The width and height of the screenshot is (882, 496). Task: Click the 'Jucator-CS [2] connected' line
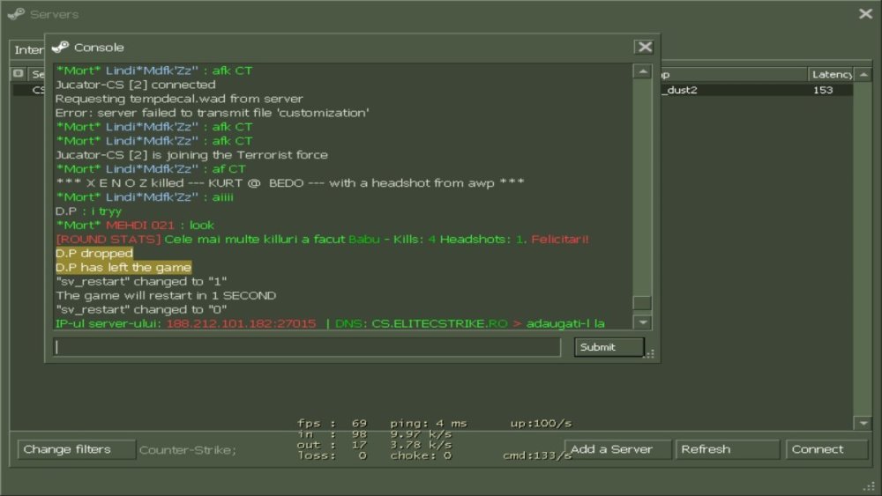point(135,85)
